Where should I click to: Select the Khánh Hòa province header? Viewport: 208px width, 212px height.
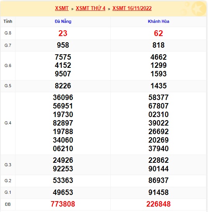158,21
